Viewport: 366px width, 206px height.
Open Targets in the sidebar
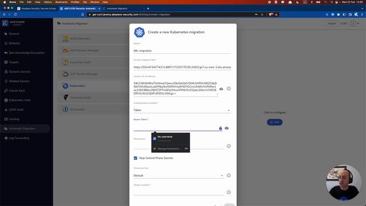tap(14, 62)
